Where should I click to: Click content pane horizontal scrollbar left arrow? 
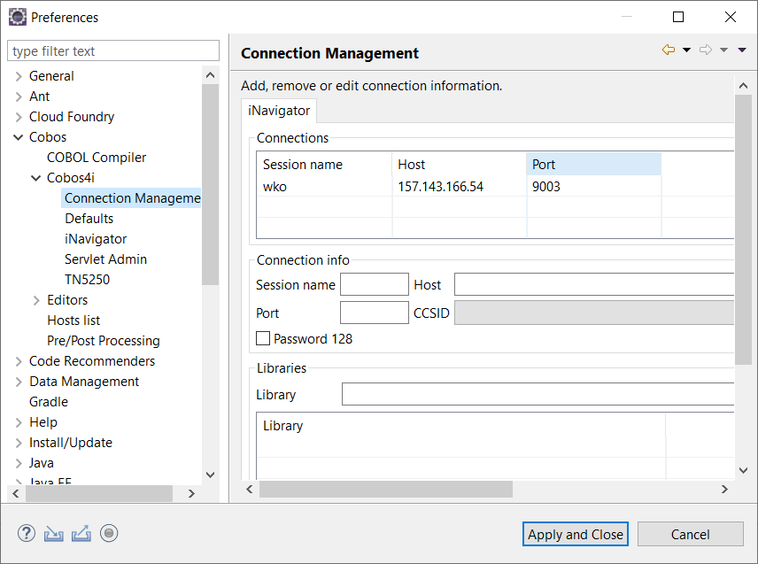coord(250,489)
